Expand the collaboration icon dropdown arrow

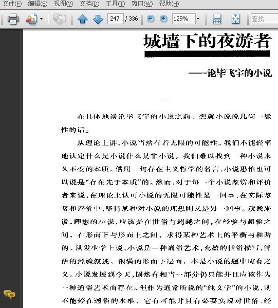coord(41,19)
